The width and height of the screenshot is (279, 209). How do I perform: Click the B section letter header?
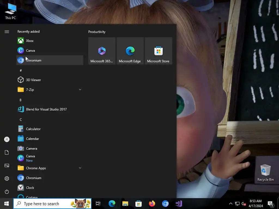pyautogui.click(x=20, y=100)
